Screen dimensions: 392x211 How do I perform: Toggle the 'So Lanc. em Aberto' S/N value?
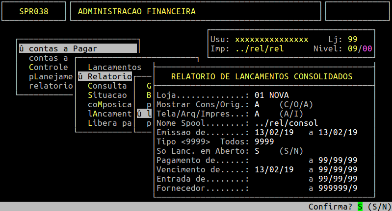257,151
